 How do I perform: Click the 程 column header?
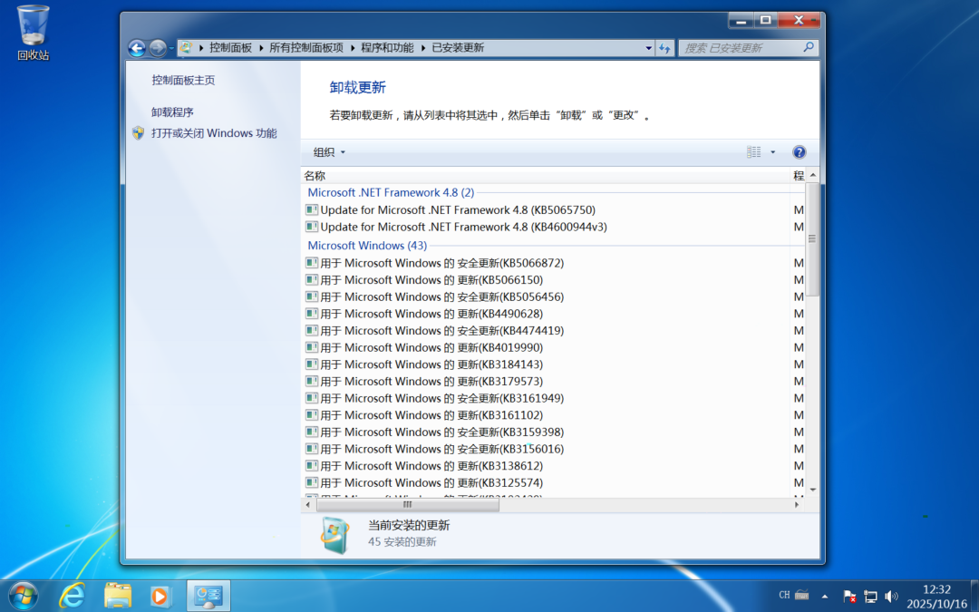click(x=799, y=176)
